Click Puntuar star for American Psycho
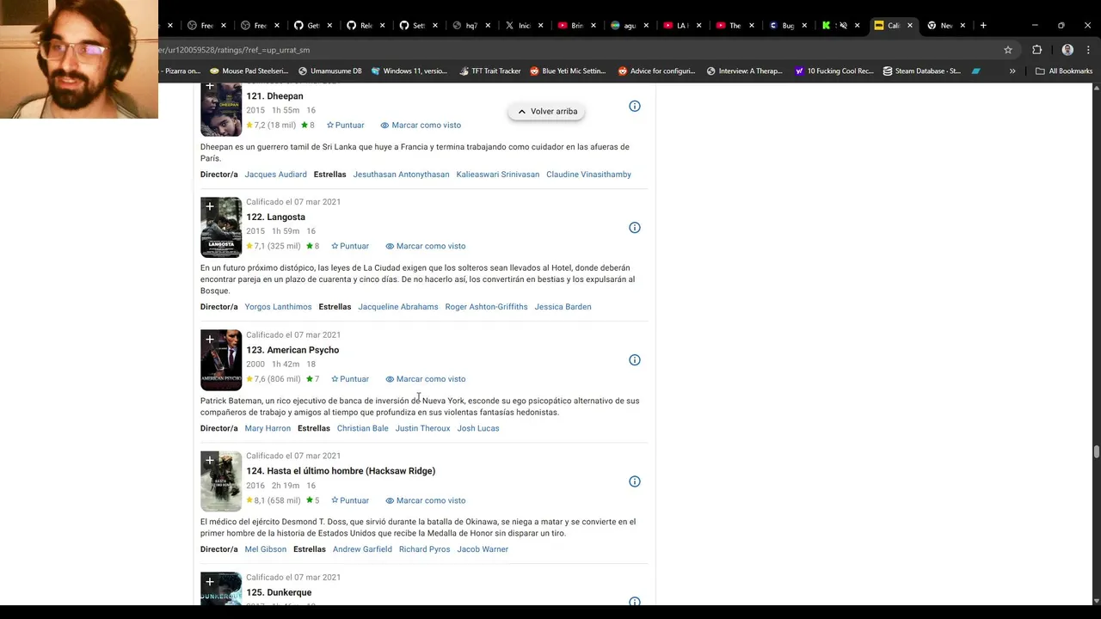The image size is (1101, 619). 350,379
